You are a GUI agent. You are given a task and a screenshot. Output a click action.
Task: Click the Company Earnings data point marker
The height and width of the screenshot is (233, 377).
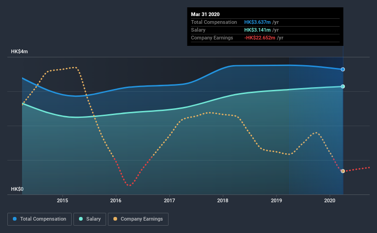pos(343,171)
